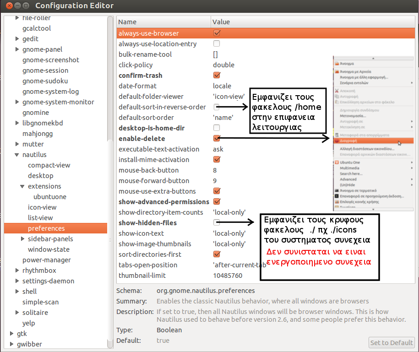Click the Ubuntu One menu icon

[337, 162]
